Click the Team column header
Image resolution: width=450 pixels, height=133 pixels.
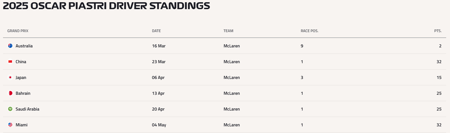[228, 31]
